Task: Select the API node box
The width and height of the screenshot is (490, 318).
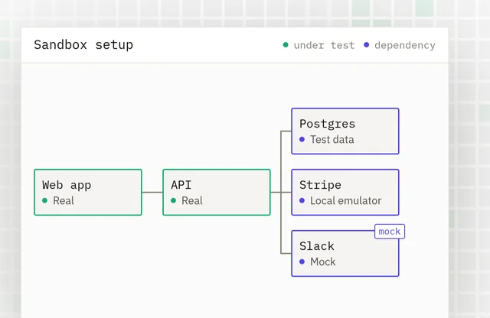Action: (217, 192)
